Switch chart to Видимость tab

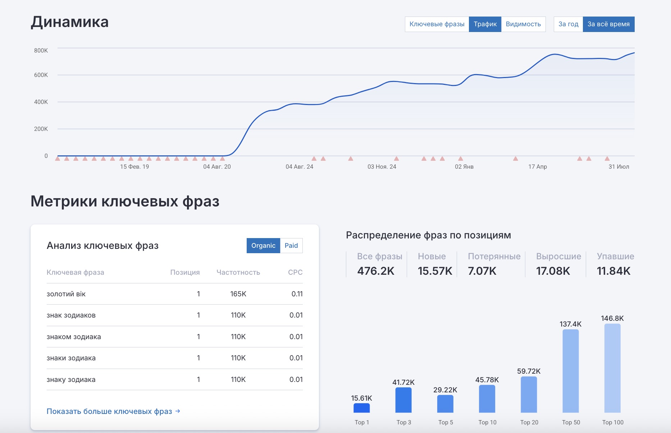point(523,24)
